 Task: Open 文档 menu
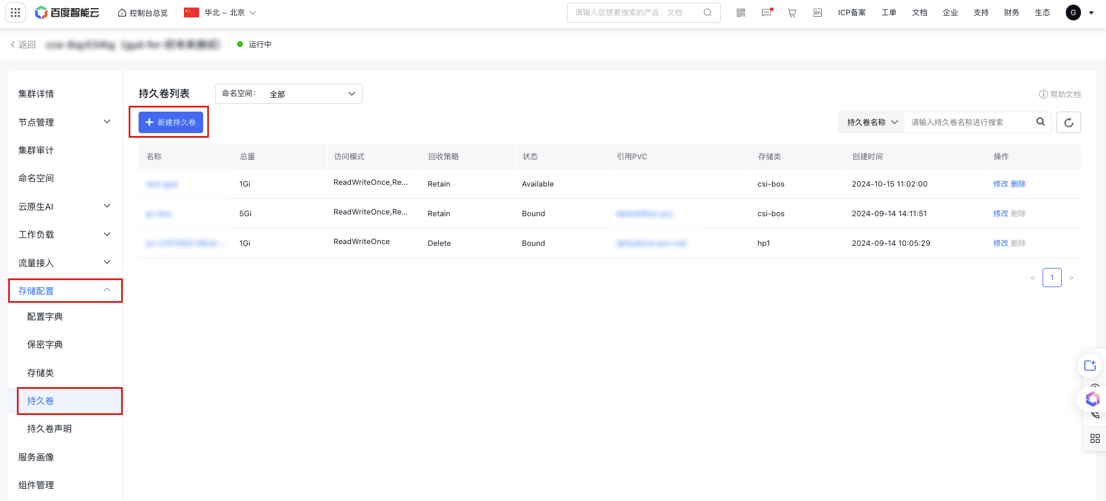[920, 13]
